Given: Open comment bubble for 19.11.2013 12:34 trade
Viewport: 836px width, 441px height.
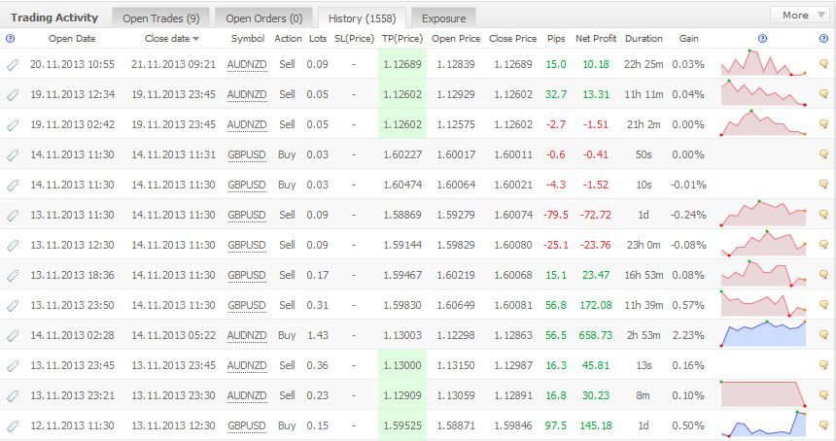Looking at the screenshot, I should click(824, 94).
